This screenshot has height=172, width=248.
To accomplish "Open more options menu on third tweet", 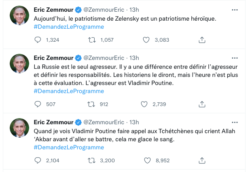I will [x=235, y=122].
